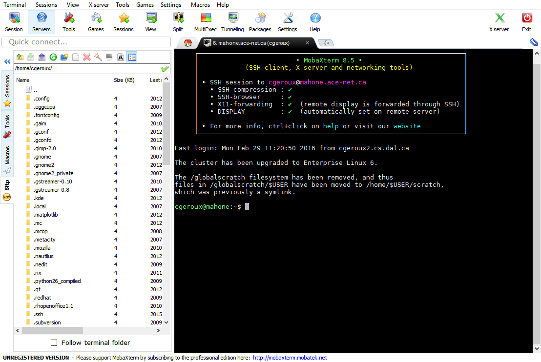541x362 pixels.
Task: Open the Packages toolbar icon
Action: pyautogui.click(x=260, y=22)
